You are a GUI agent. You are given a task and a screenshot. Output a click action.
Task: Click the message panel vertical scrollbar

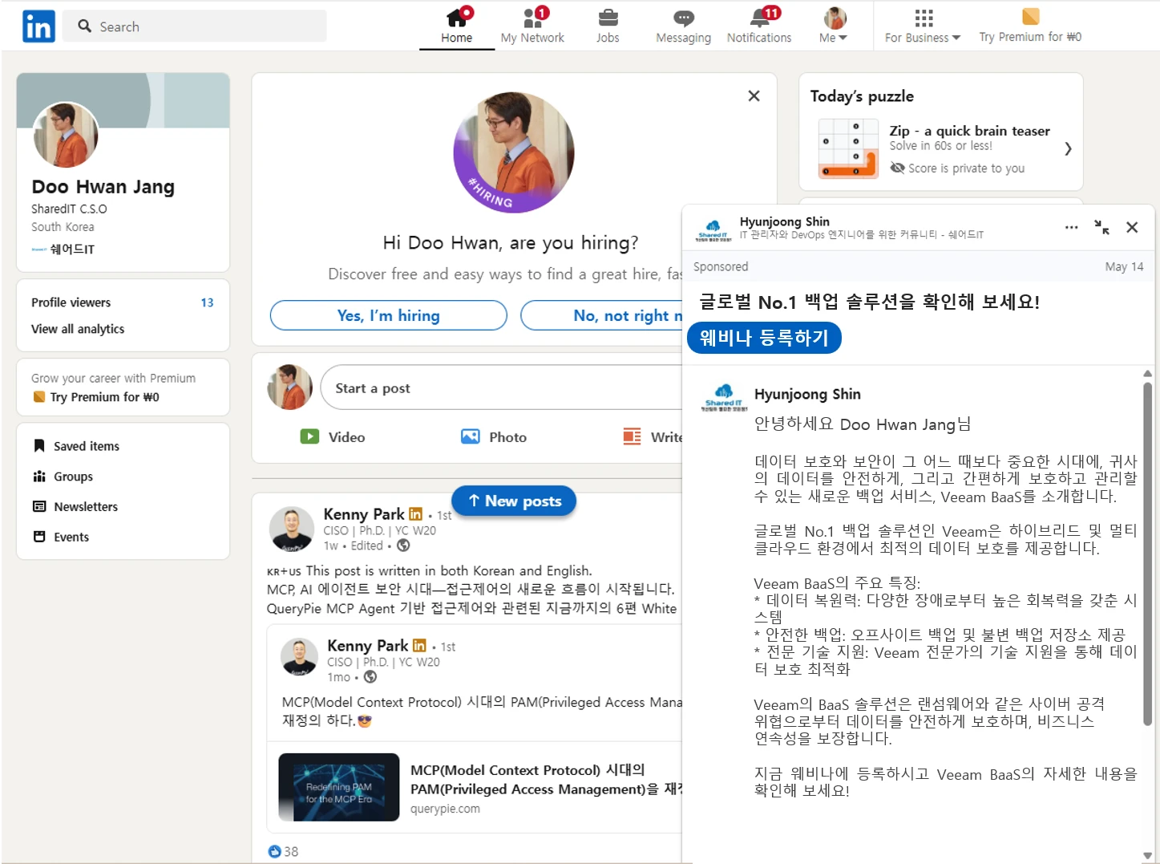coord(1147,554)
